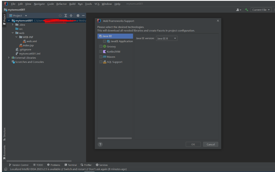
Task: Open the Problems tool window
Action: tap(54, 165)
